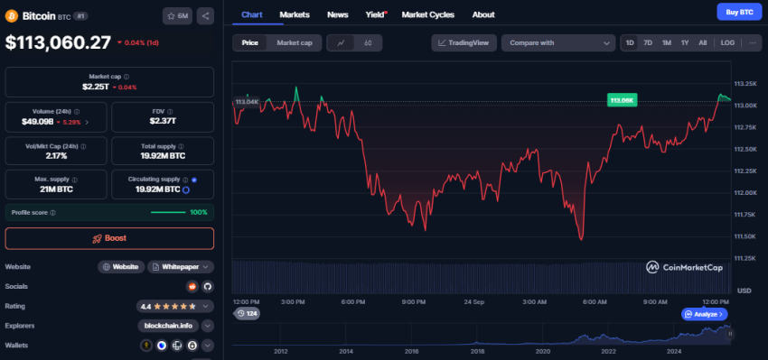Open the Markets tab

click(x=295, y=14)
